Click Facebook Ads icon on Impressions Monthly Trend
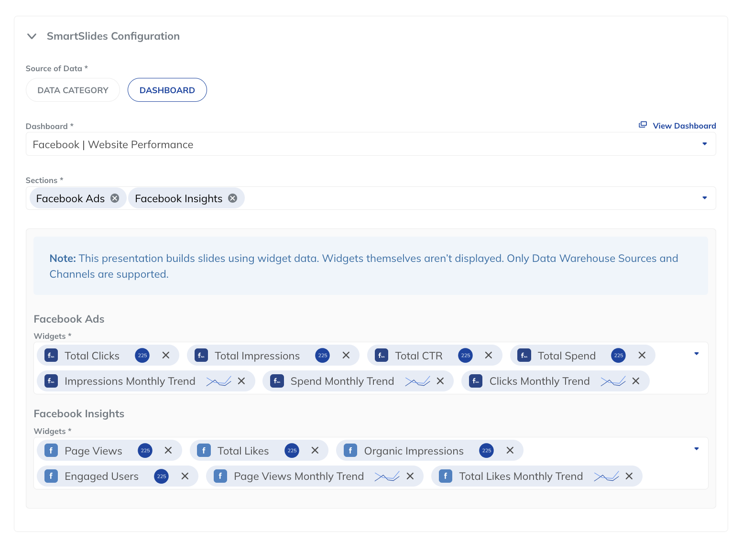This screenshot has height=542, width=742. pos(51,381)
